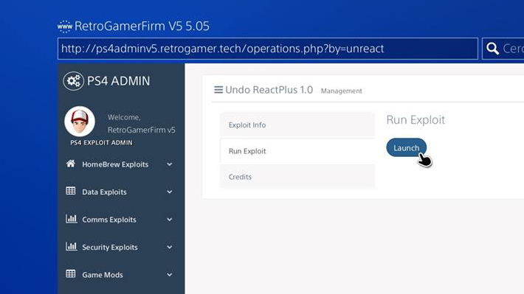
Task: Switch to the Credits tab
Action: pyautogui.click(x=297, y=177)
